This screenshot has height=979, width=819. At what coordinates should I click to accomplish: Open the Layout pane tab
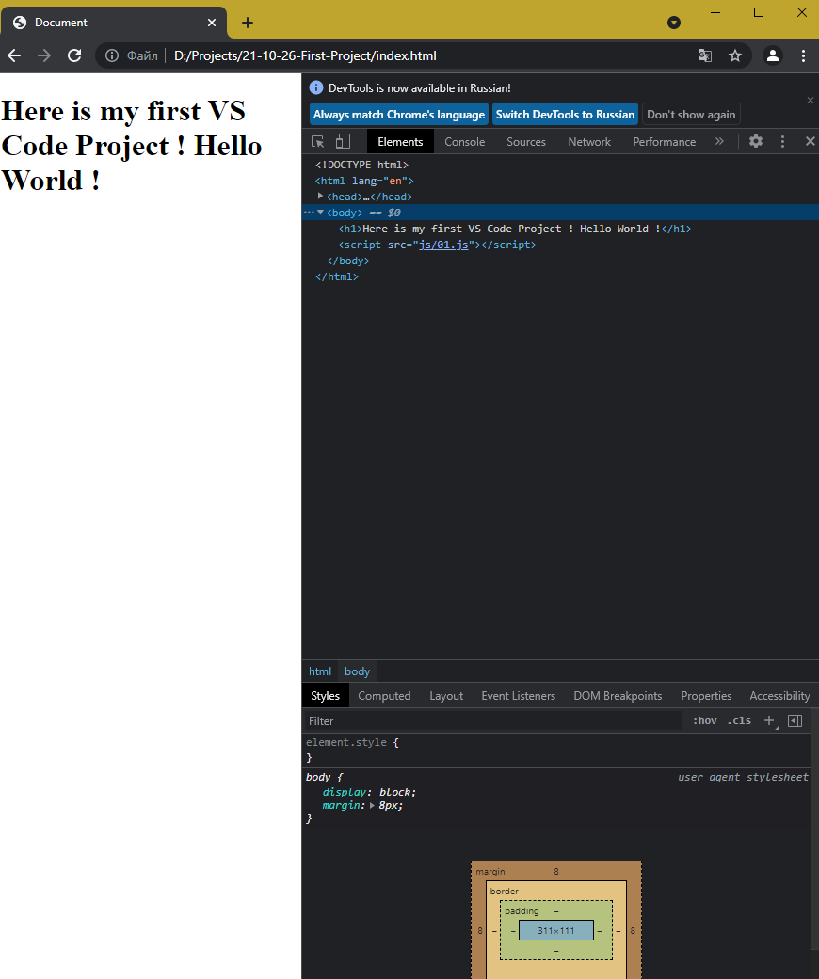[446, 696]
